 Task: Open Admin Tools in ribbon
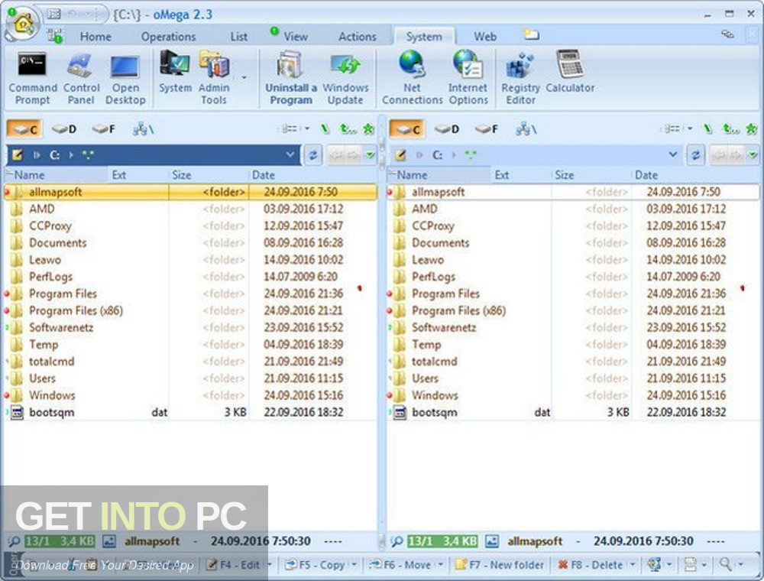[214, 78]
